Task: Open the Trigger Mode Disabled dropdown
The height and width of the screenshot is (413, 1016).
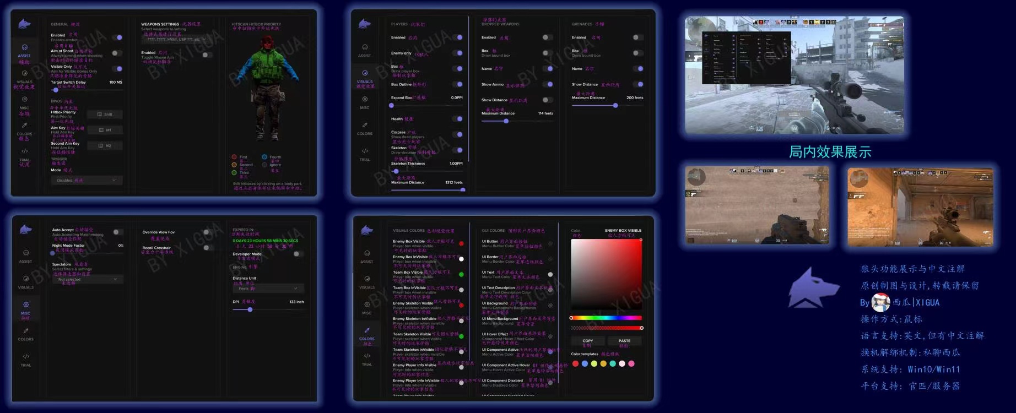Action: pyautogui.click(x=87, y=180)
